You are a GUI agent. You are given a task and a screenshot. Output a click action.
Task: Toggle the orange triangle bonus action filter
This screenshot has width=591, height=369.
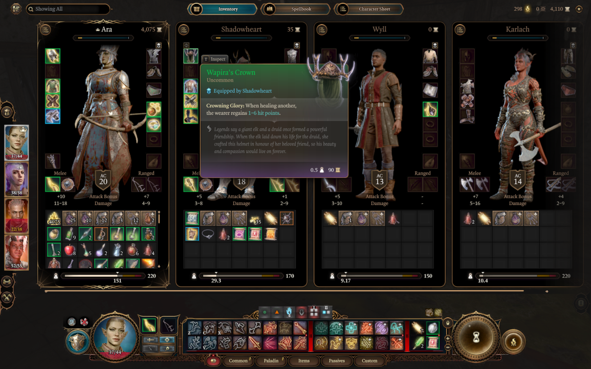pyautogui.click(x=277, y=312)
